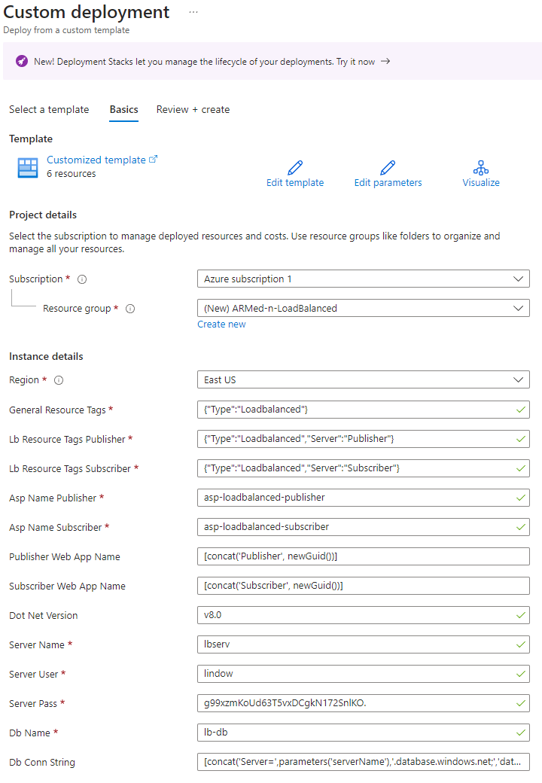Viewport: 542px width, 783px height.
Task: Click the Edit parameters pencil icon
Action: [x=388, y=167]
